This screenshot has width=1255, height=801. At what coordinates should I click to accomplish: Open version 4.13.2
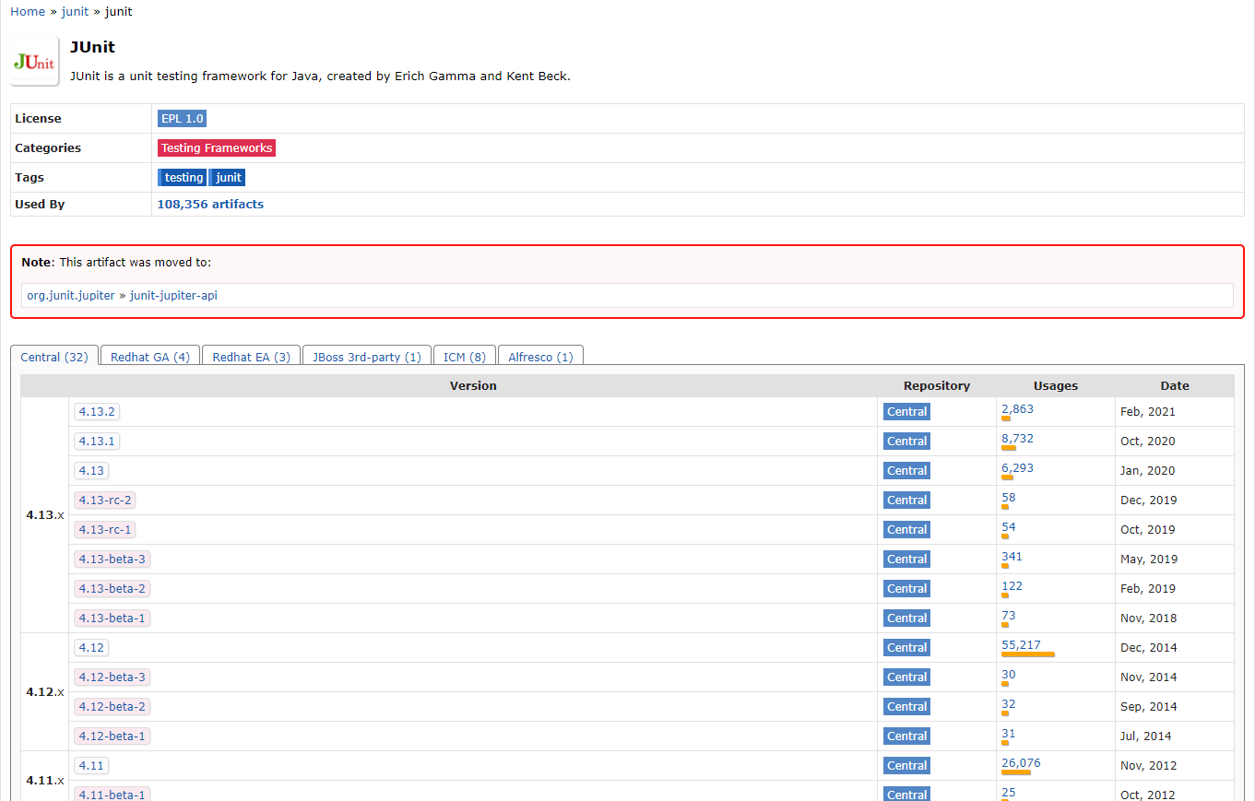point(97,412)
